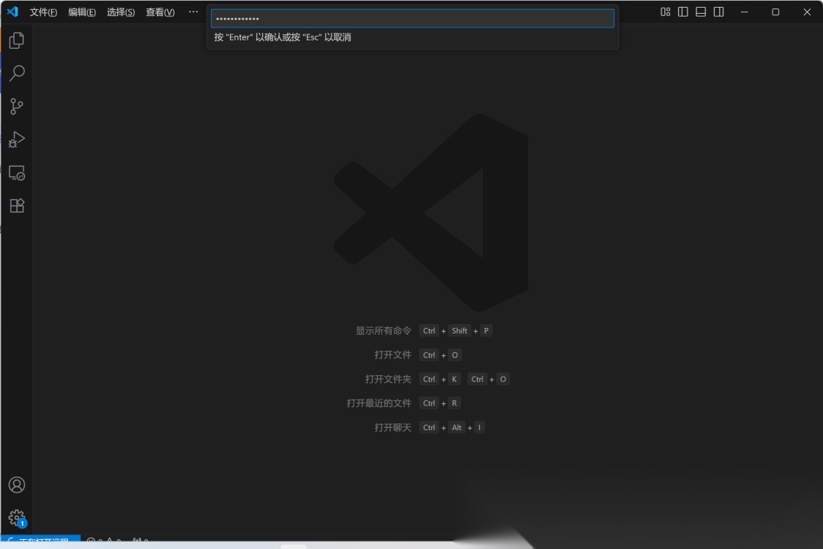Click the "按 Enter 以确认" hint text

point(283,37)
